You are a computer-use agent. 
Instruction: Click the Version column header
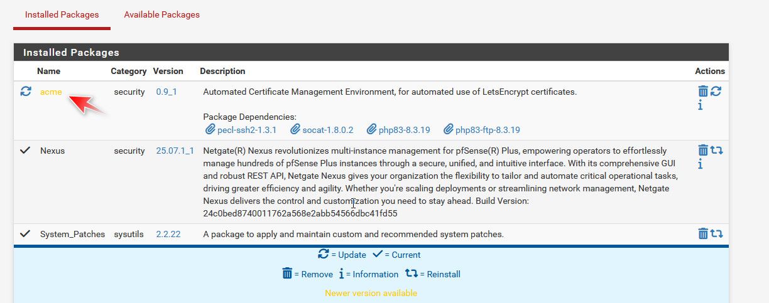(168, 71)
